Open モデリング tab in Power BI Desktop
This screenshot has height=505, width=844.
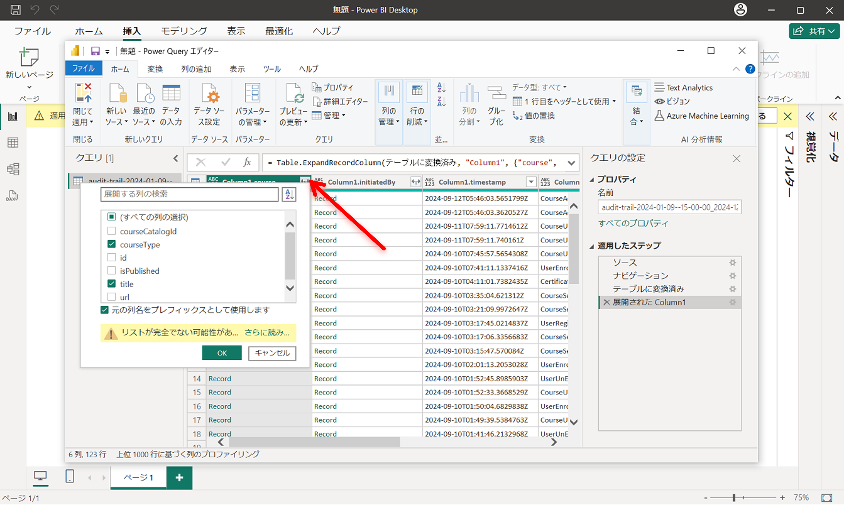click(184, 31)
